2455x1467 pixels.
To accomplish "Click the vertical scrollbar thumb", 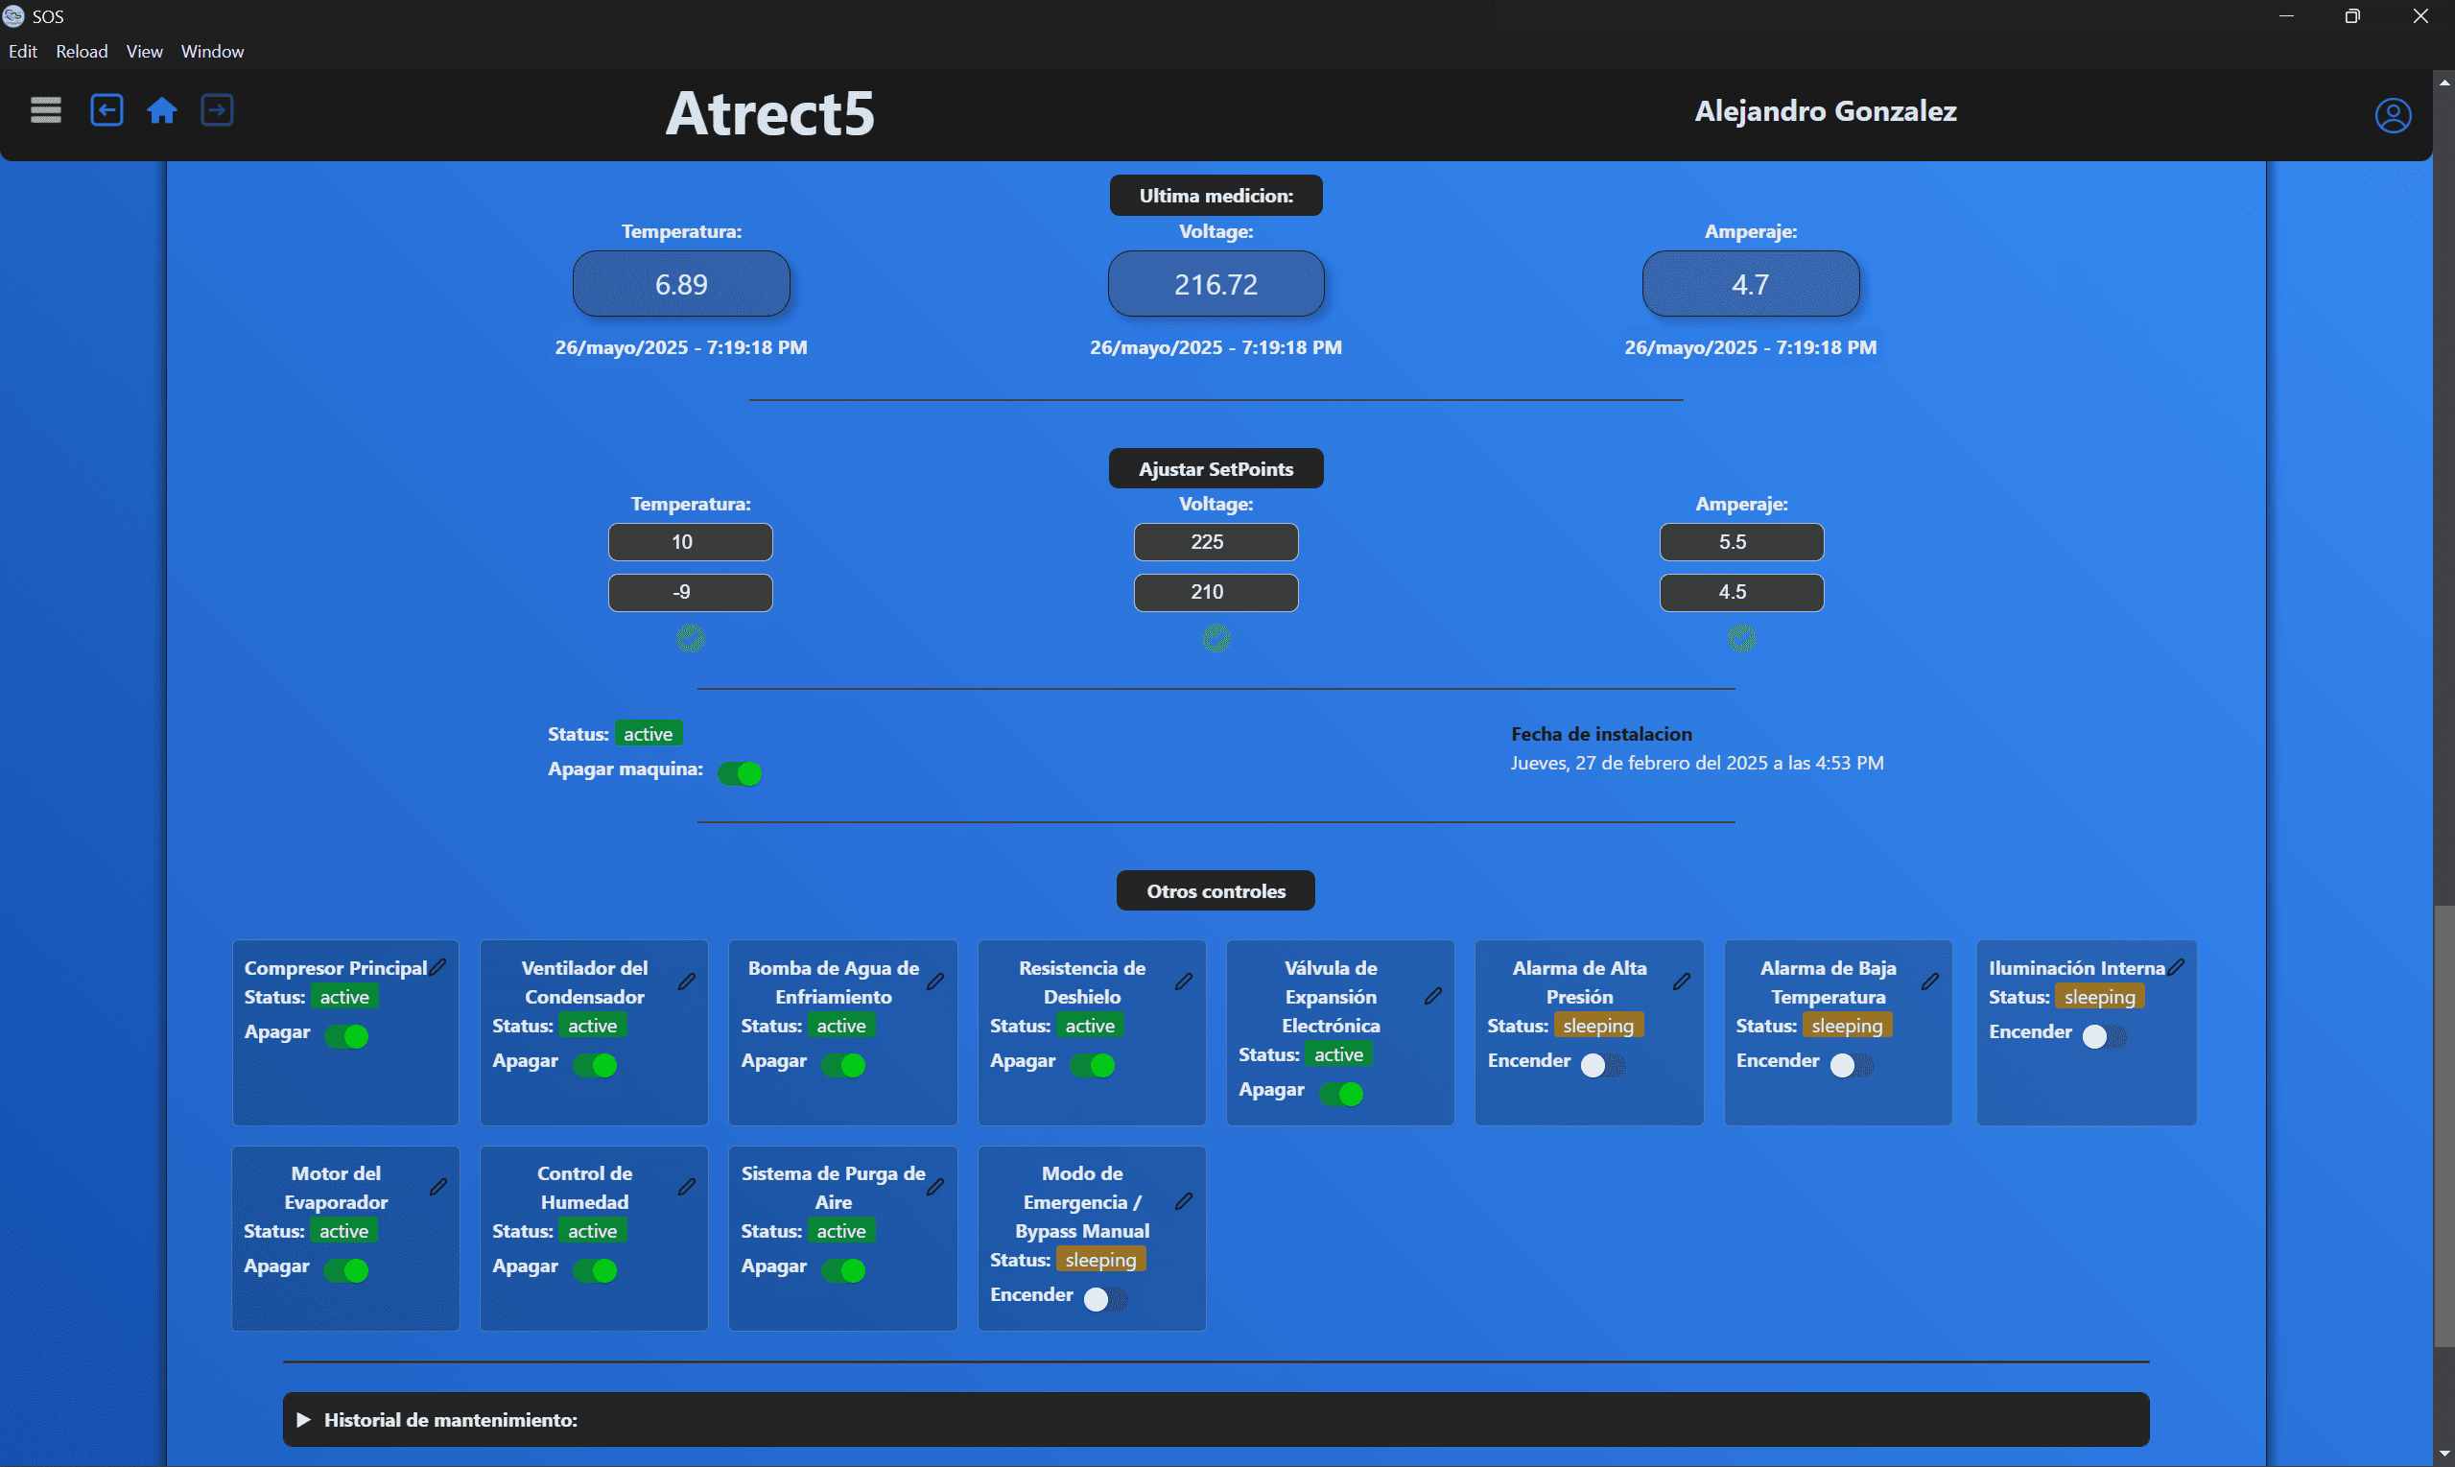I will click(2444, 1125).
